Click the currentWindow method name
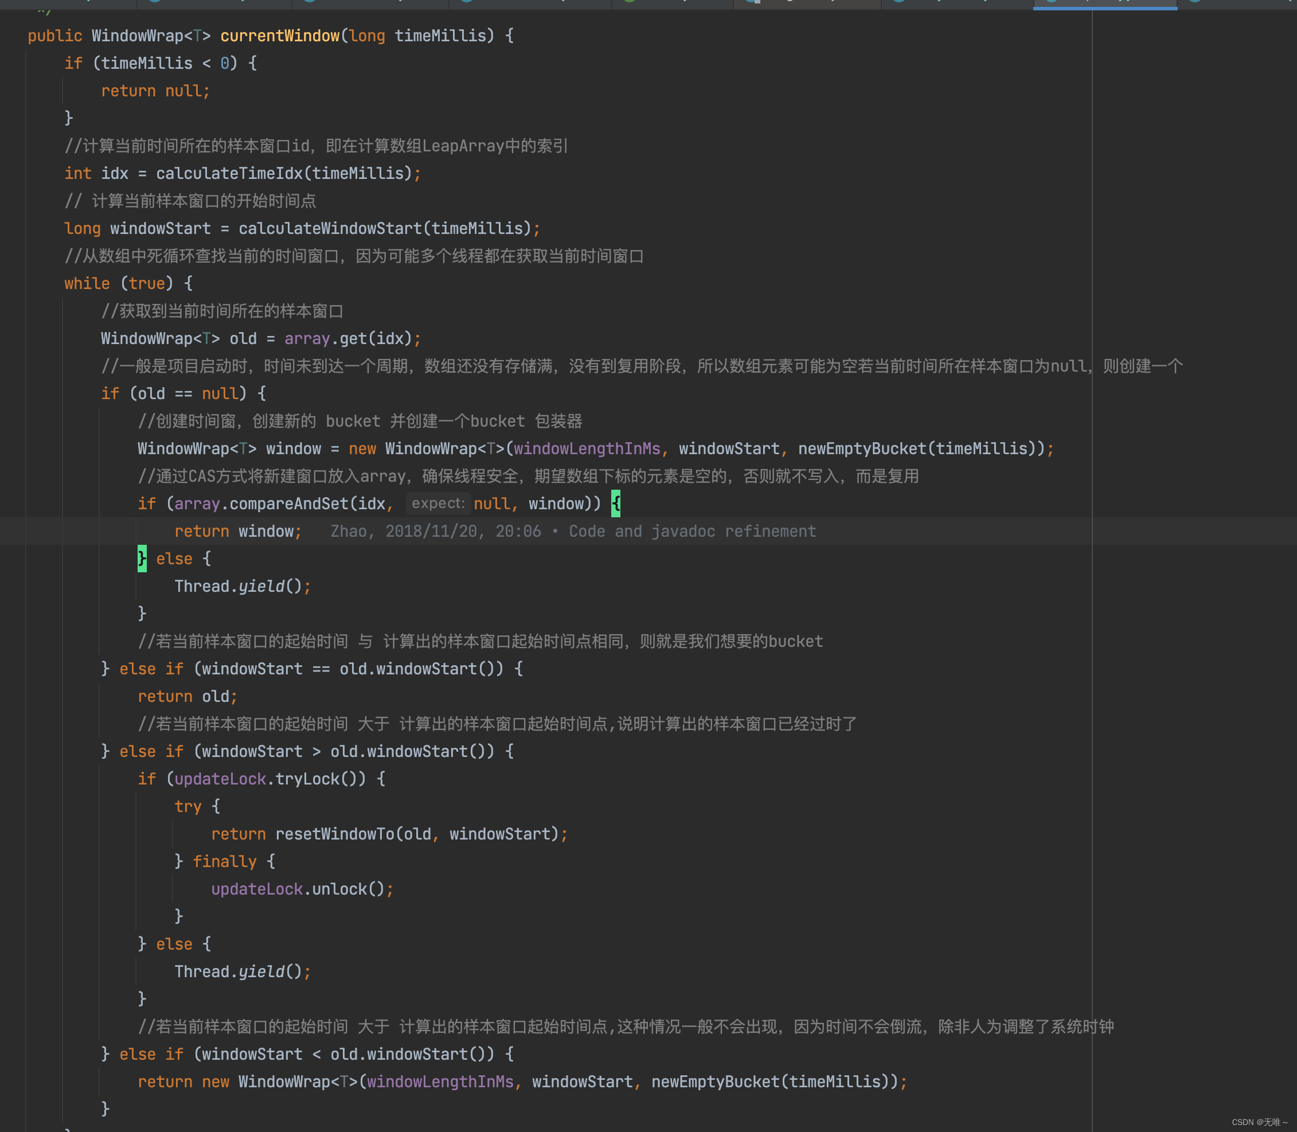1297x1132 pixels. 280,36
